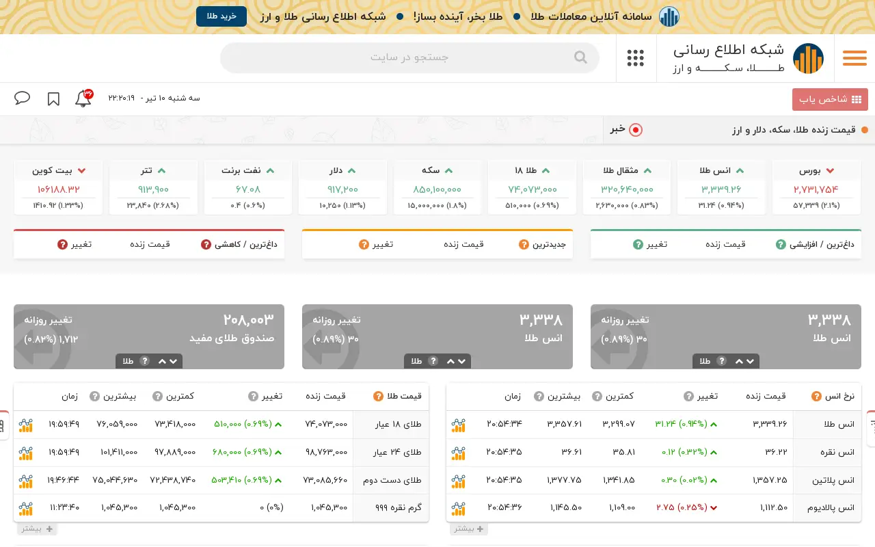The height and width of the screenshot is (547, 875).
Task: Expand dropdown chevron on middle انس طلا card
Action: (461, 362)
